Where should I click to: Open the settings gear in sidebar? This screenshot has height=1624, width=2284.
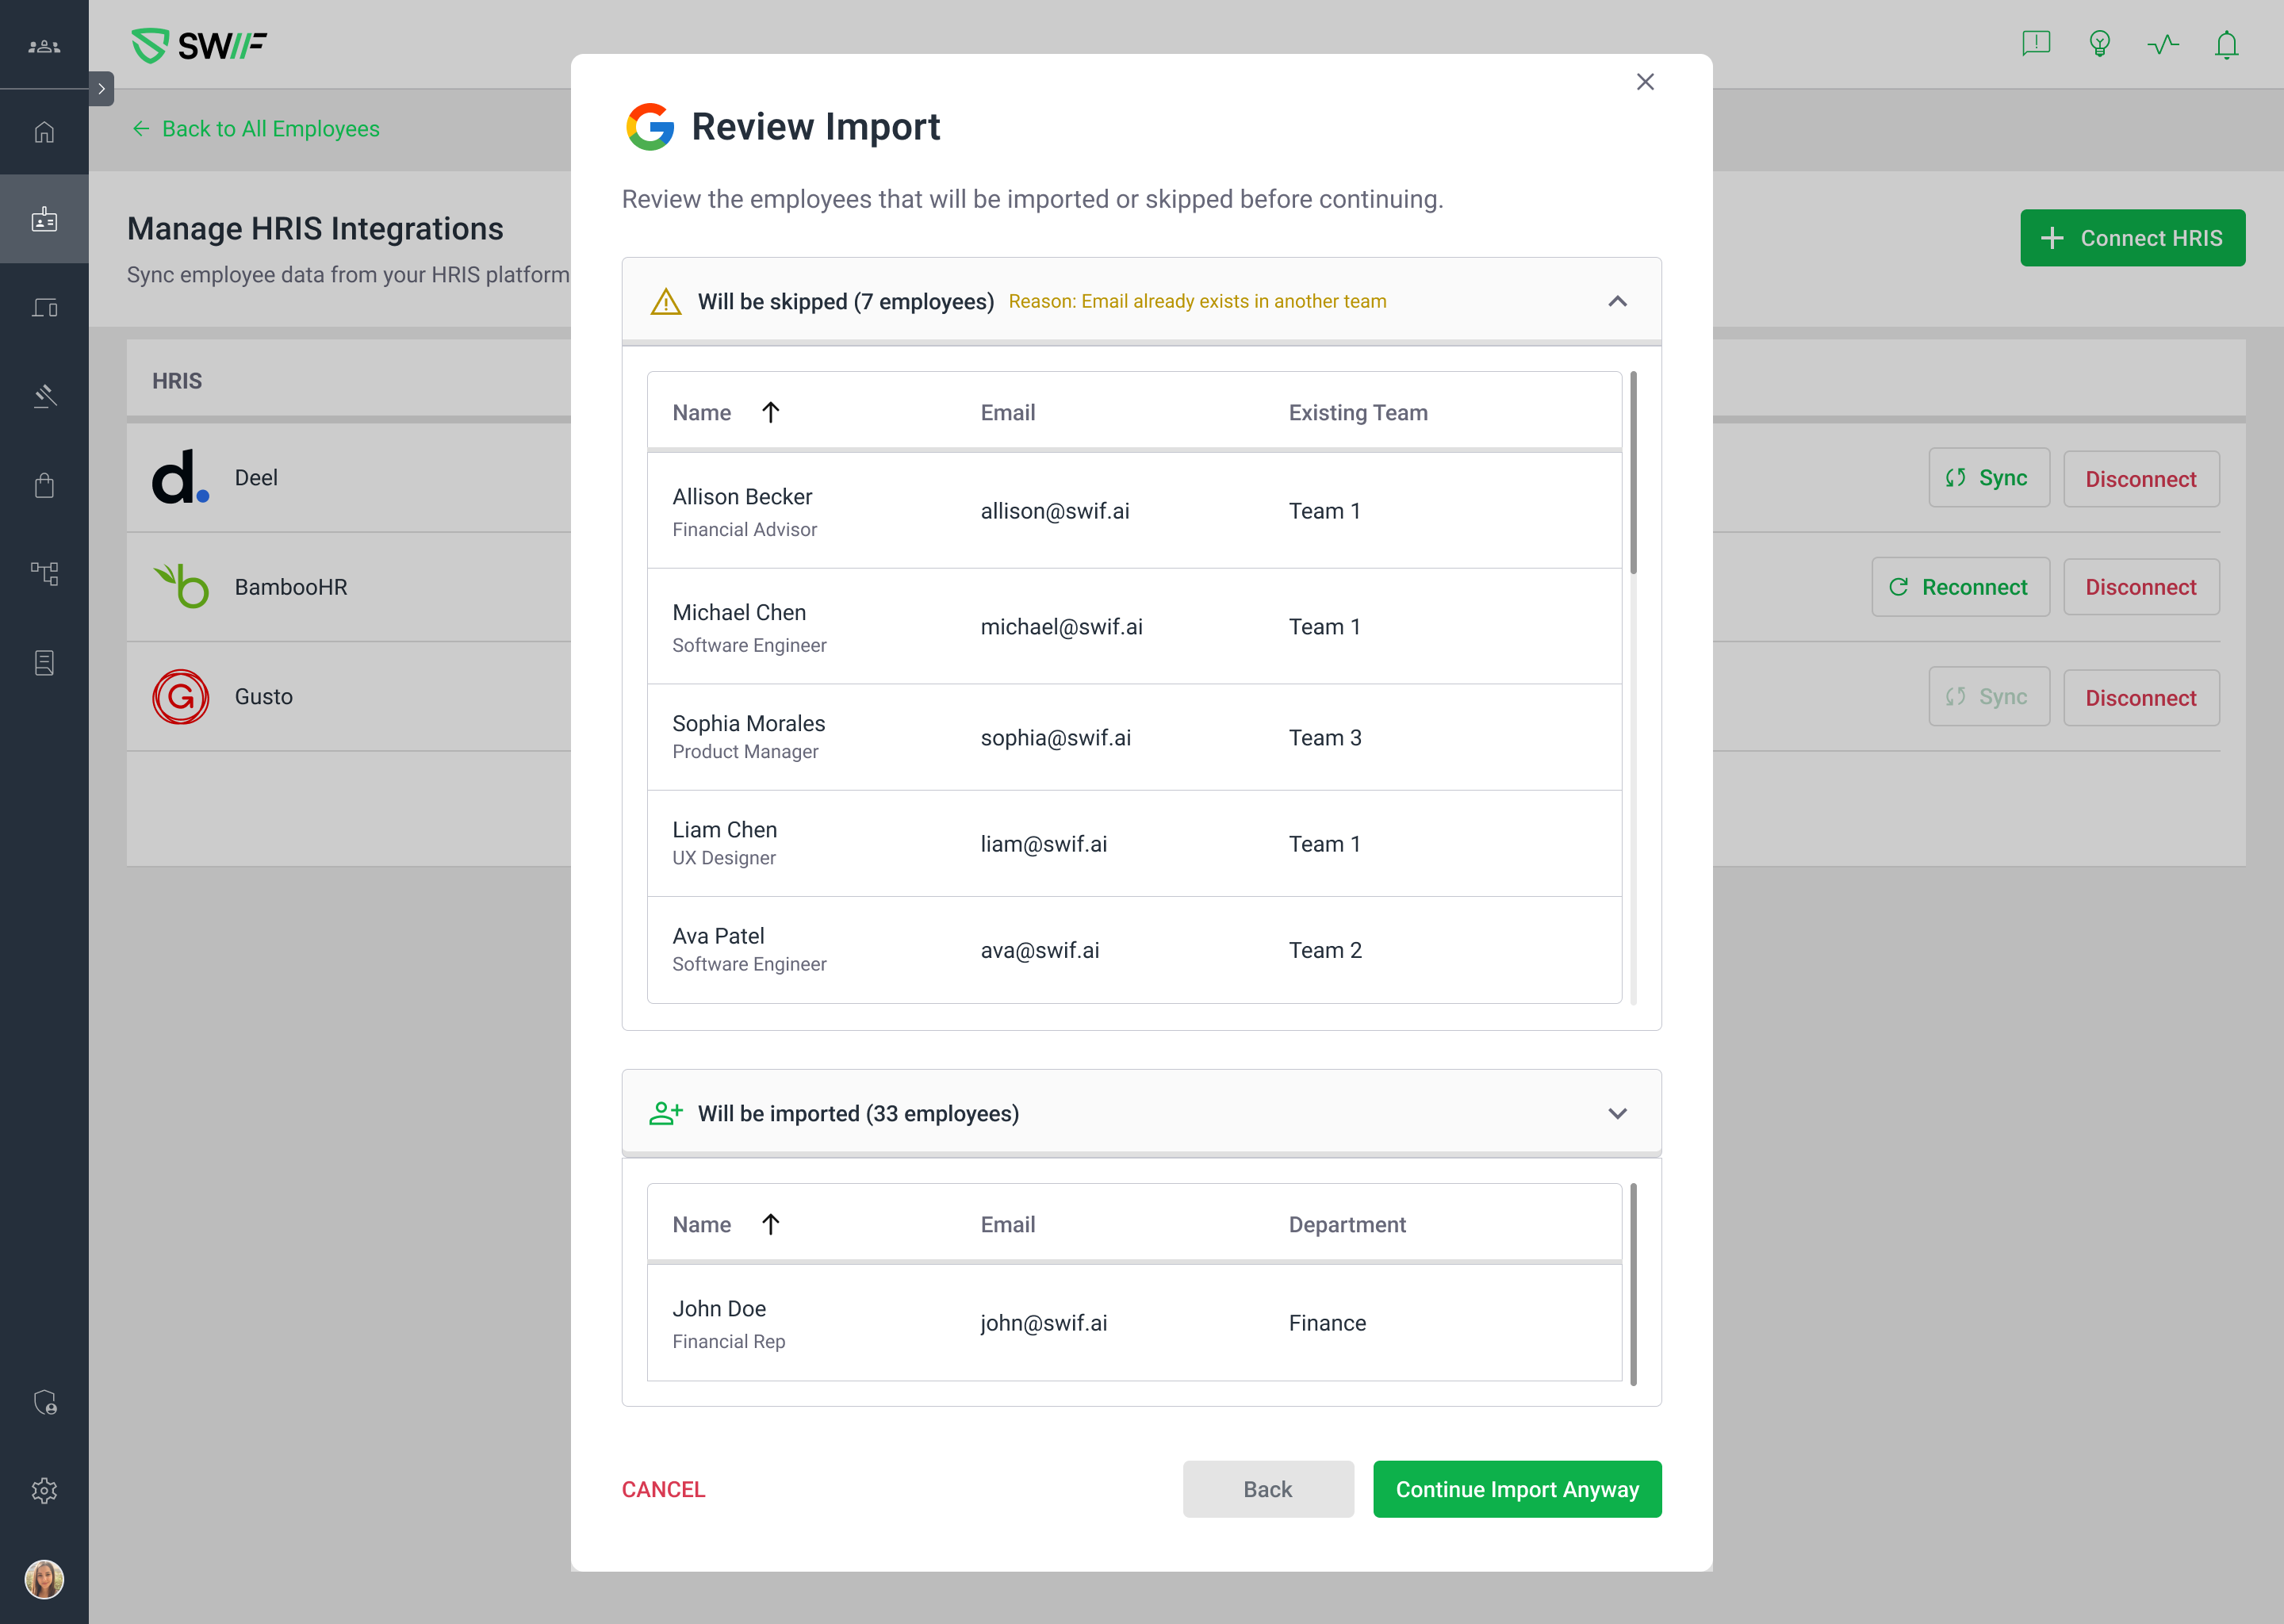44,1490
